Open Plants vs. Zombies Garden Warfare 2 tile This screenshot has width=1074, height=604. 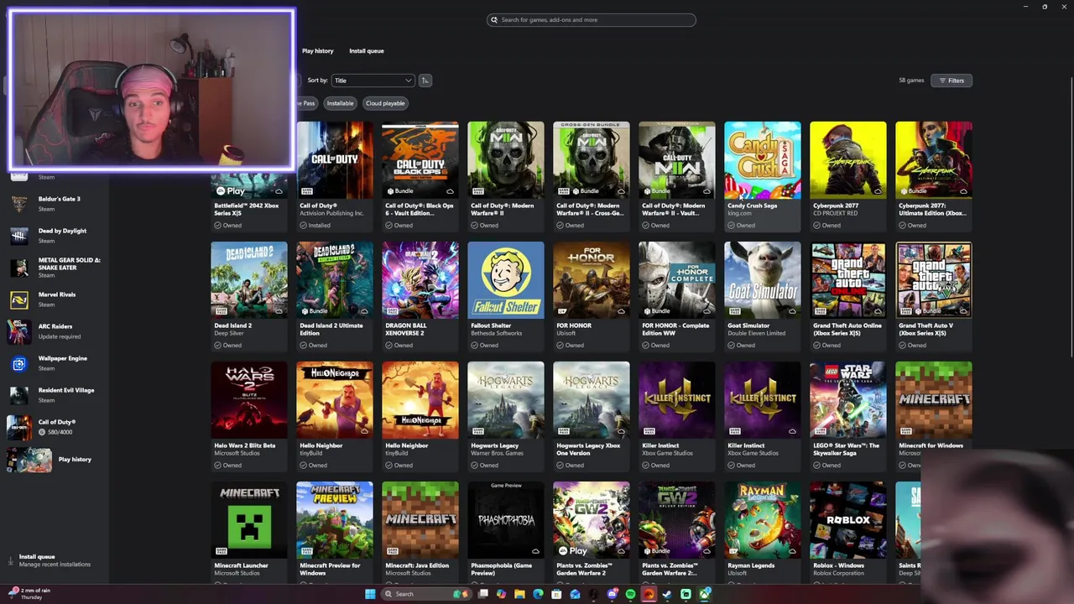click(592, 531)
